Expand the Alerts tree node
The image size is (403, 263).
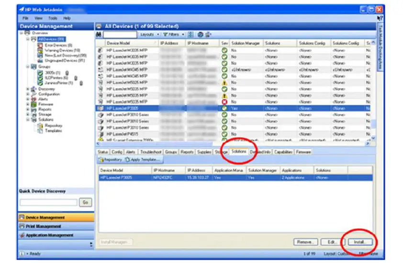[x=28, y=99]
